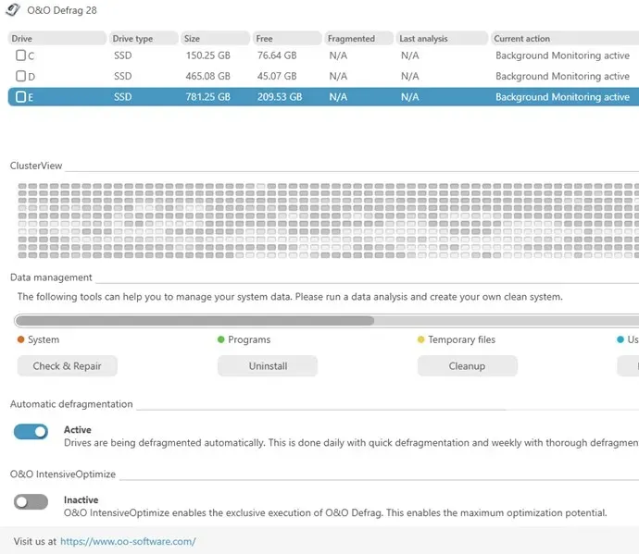Select the 45.07 GB free cell
The image size is (639, 554).
click(x=277, y=76)
